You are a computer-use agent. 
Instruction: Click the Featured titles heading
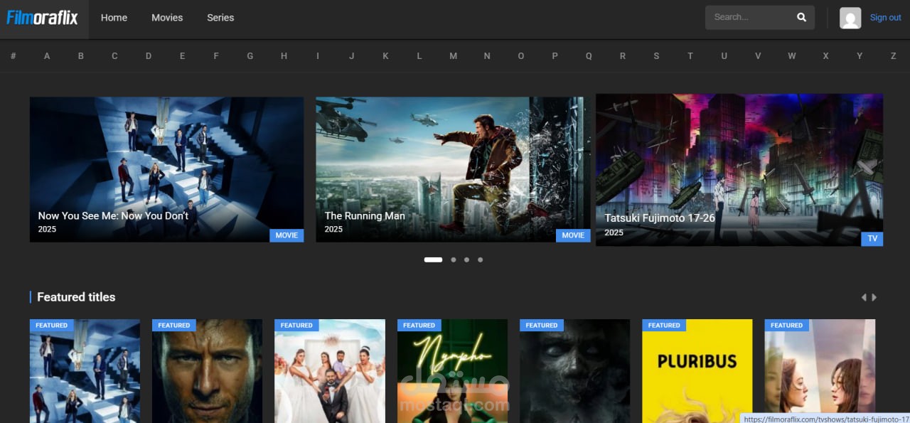[x=76, y=297]
